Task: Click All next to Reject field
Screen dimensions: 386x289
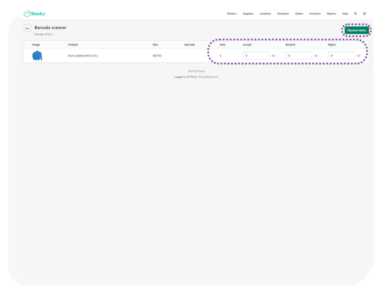Action: [358, 56]
